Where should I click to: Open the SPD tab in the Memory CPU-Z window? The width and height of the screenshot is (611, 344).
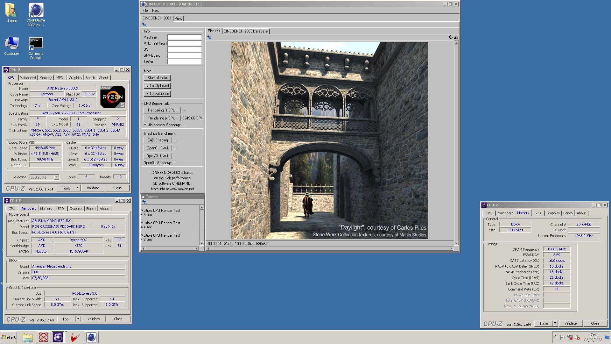click(x=538, y=213)
